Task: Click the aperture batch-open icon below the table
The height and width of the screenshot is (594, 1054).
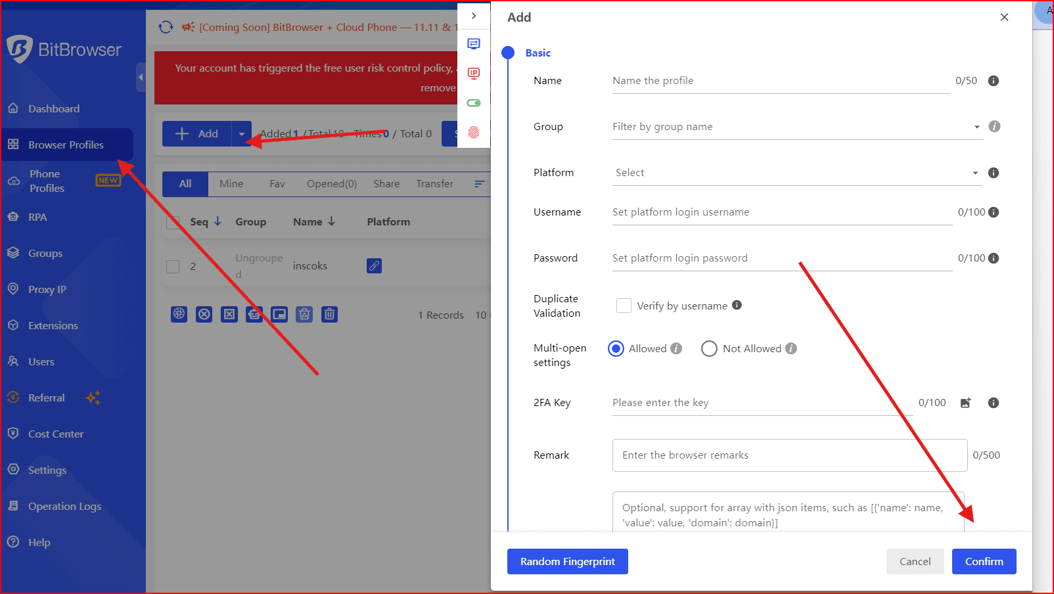Action: 179,314
